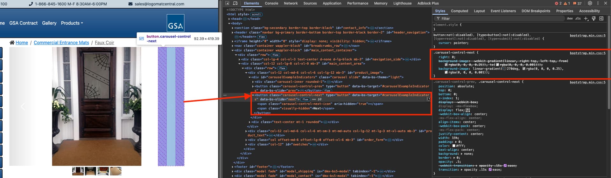611x178 pixels.
Task: Click the easing editor icon in transition property
Action: point(490,170)
